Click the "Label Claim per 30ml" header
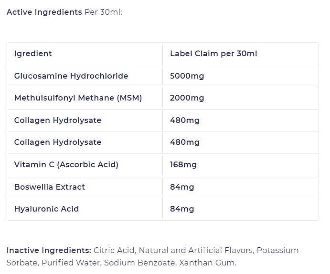The image size is (330, 274). click(x=213, y=54)
